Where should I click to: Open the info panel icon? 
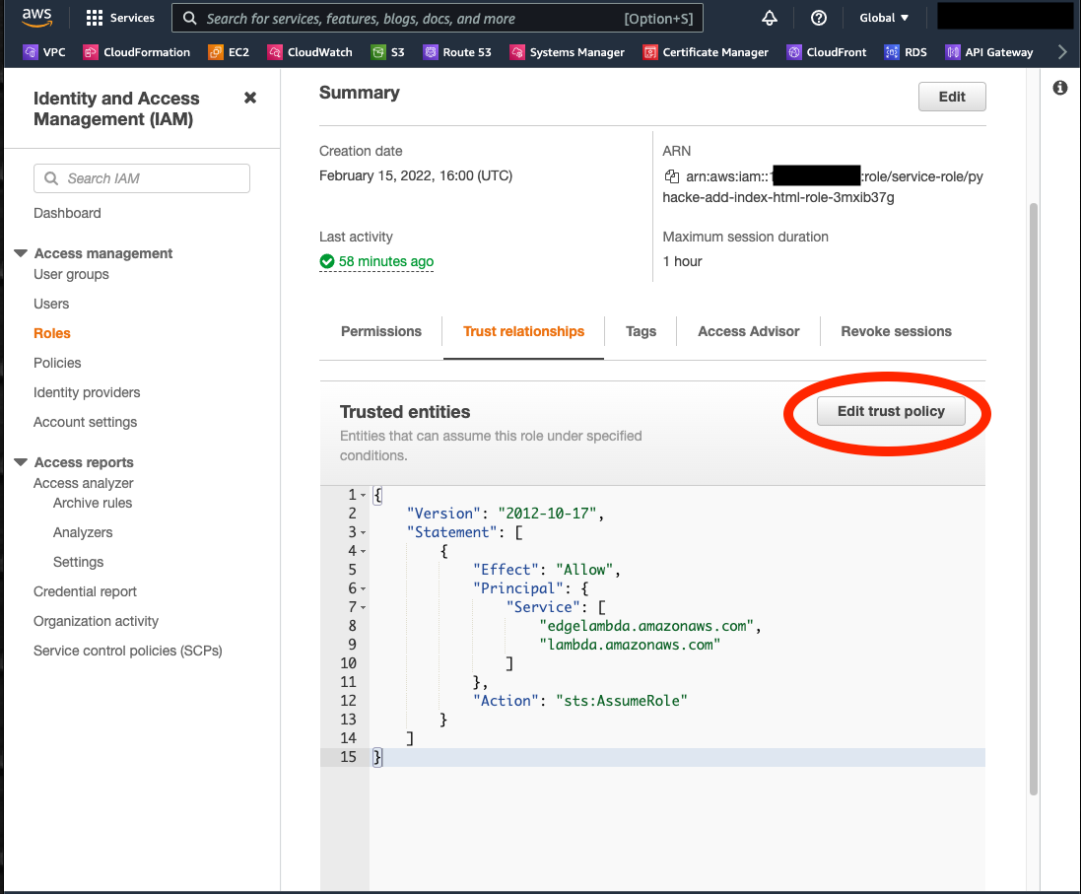1060,88
